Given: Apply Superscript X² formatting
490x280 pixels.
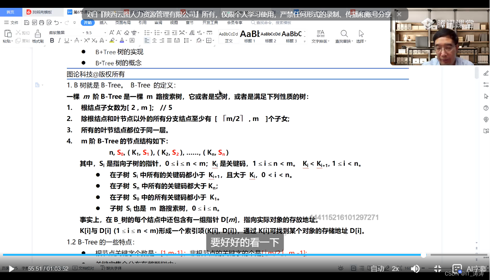Looking at the screenshot, I should click(x=87, y=40).
